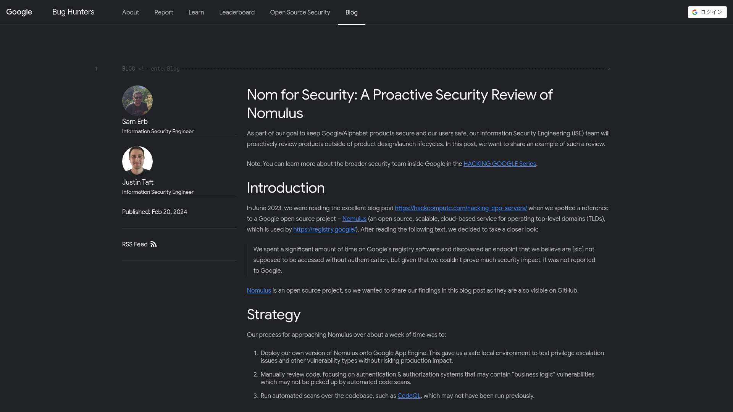
Task: View the Leaderboard page
Action: [237, 12]
